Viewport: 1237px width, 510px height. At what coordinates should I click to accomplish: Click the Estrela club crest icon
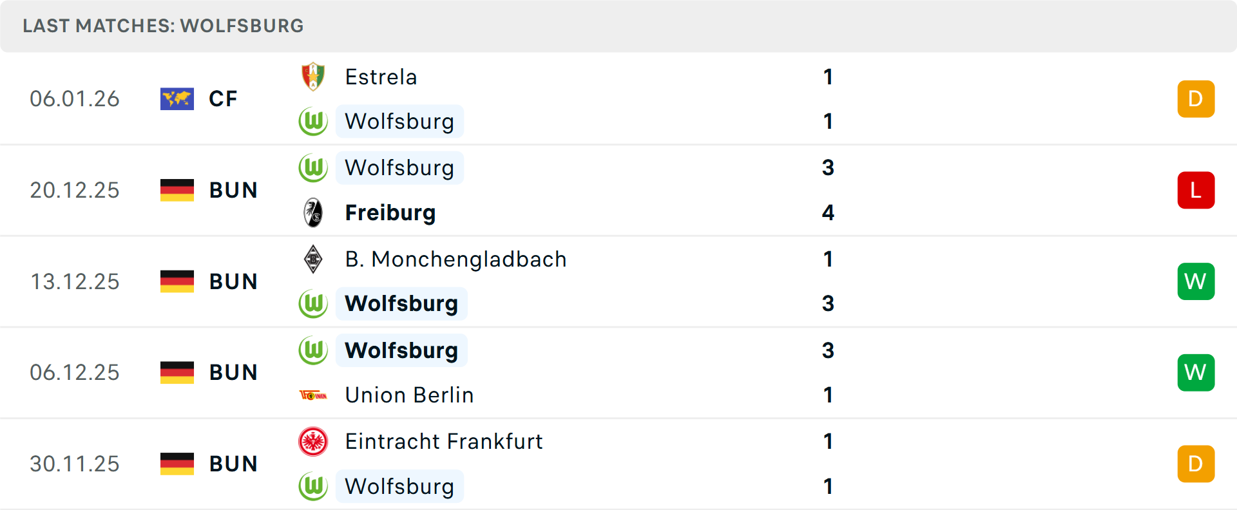313,77
